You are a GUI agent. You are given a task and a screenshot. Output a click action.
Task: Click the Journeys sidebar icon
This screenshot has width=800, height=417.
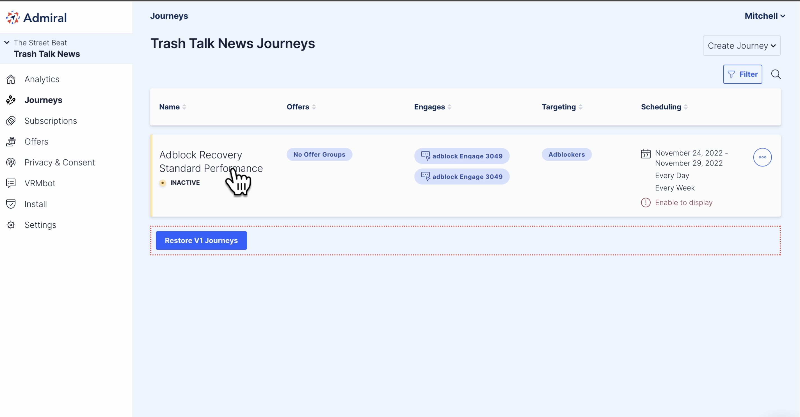pyautogui.click(x=11, y=100)
